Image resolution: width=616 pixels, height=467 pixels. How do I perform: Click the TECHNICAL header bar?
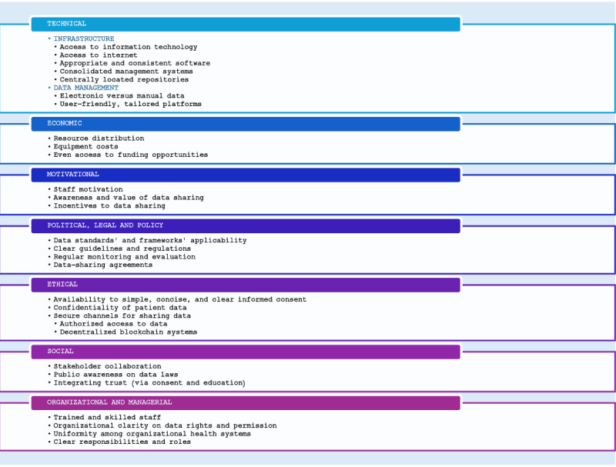tap(246, 24)
